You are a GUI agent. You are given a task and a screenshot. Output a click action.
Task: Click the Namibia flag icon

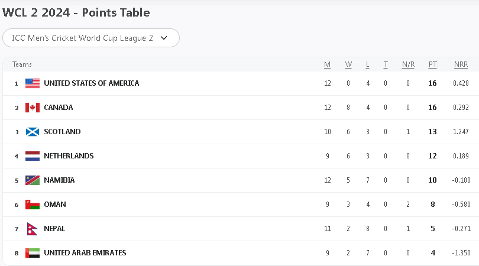[x=33, y=180]
